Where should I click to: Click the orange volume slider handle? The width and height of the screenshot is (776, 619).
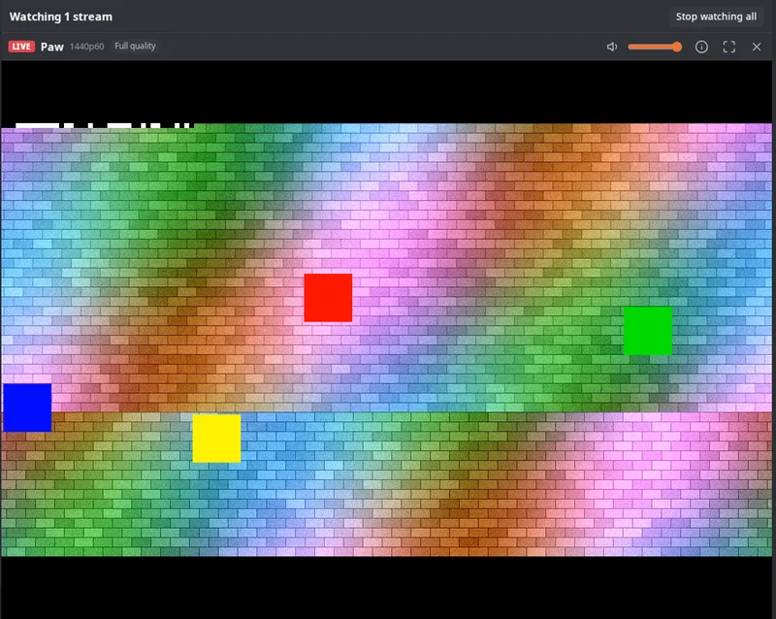click(676, 47)
